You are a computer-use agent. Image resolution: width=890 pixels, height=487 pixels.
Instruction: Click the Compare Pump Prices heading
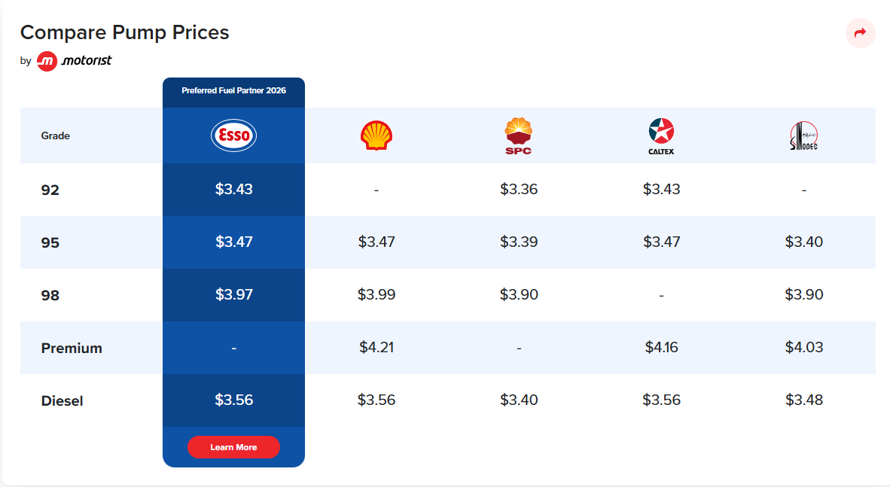pos(125,32)
